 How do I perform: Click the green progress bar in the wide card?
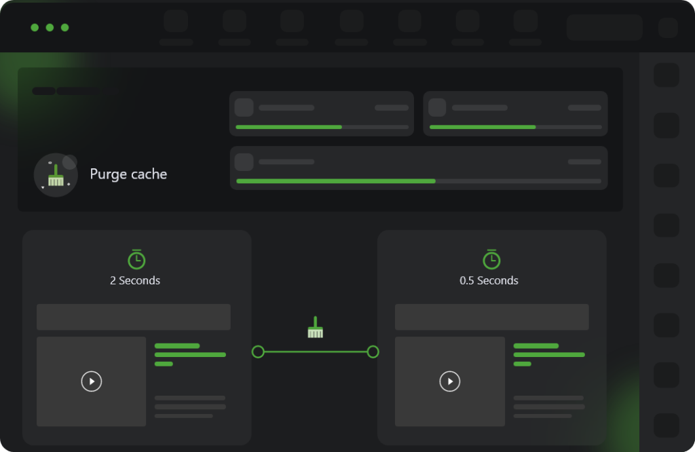click(x=336, y=181)
